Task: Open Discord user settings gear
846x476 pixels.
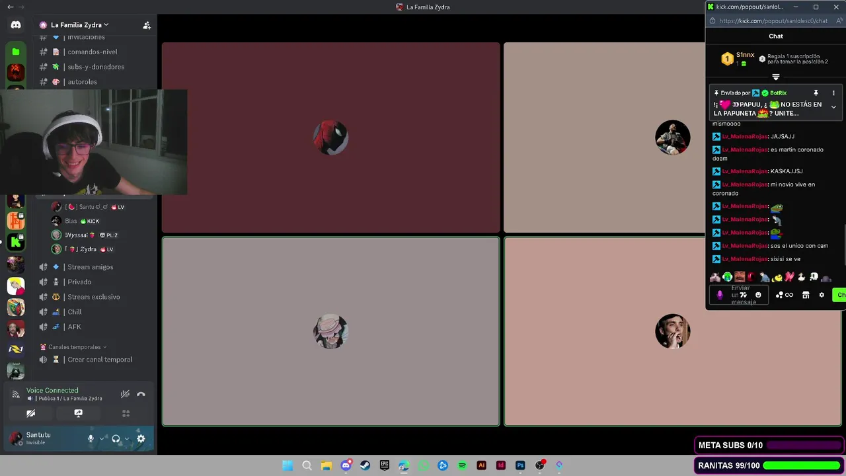Action: pyautogui.click(x=141, y=438)
